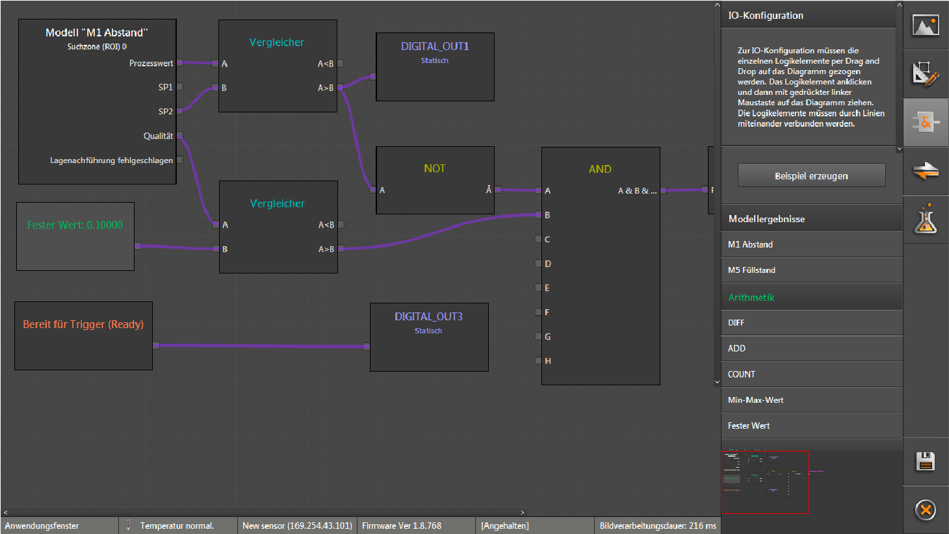Click the diagram minimap overview thumbnail
949x534 pixels.
(765, 482)
